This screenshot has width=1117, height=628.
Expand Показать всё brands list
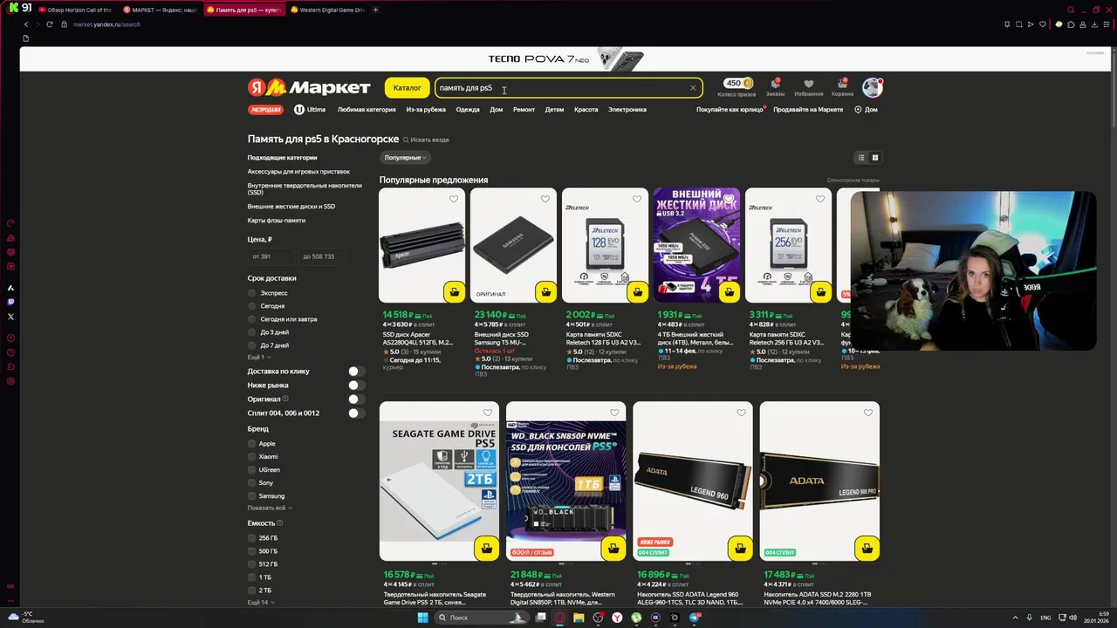coord(270,508)
